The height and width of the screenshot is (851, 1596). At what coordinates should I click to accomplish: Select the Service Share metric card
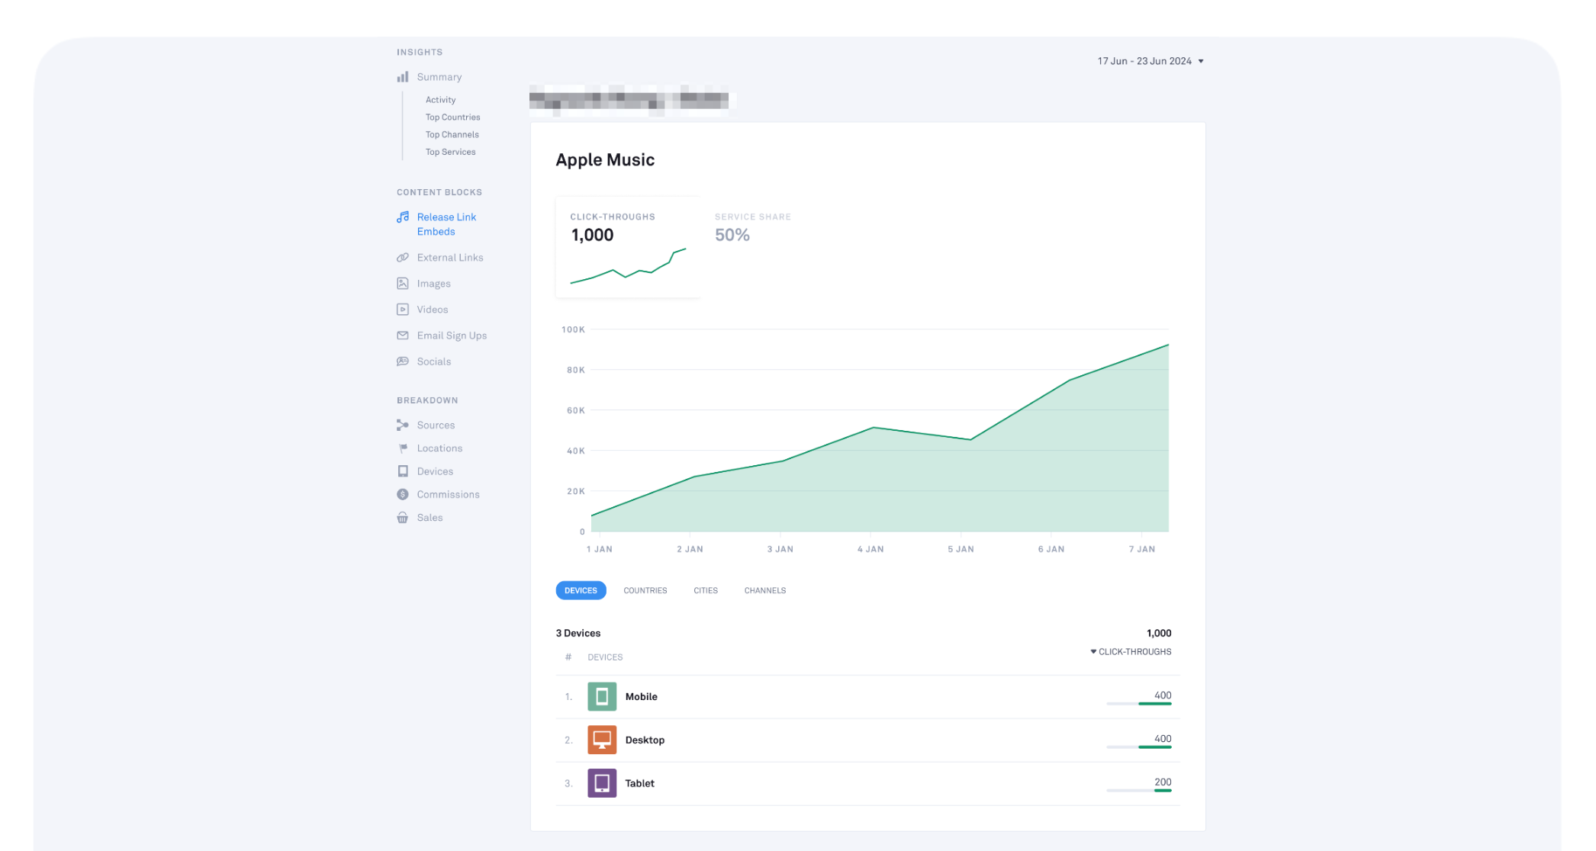coord(751,228)
